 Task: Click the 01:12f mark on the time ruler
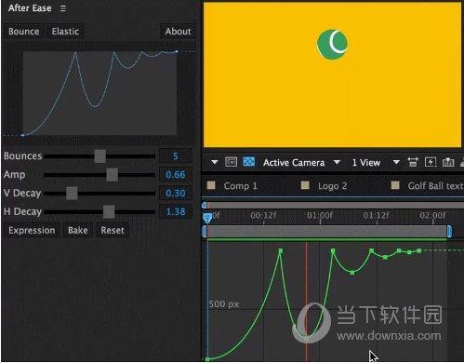(377, 215)
